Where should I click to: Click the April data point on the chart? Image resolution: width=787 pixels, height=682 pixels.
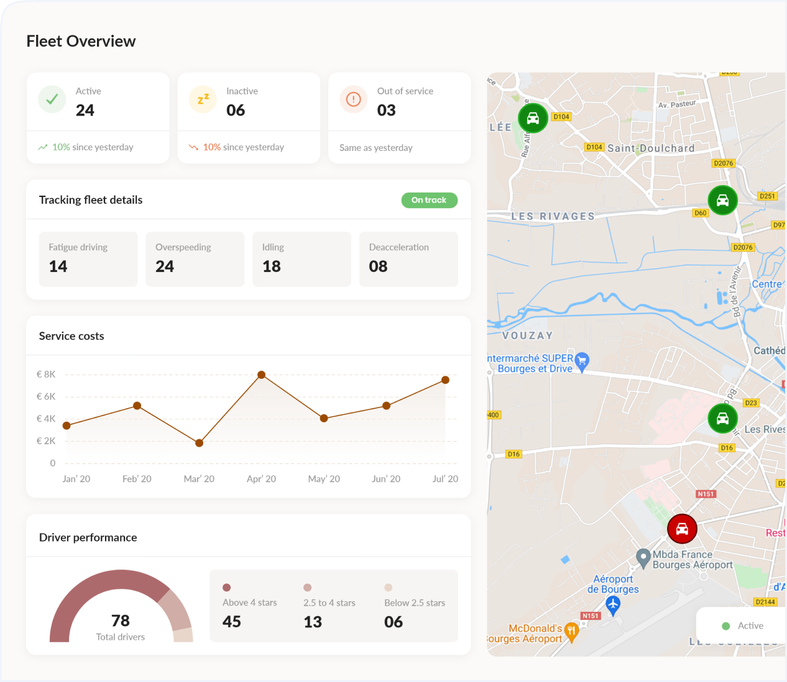(261, 375)
